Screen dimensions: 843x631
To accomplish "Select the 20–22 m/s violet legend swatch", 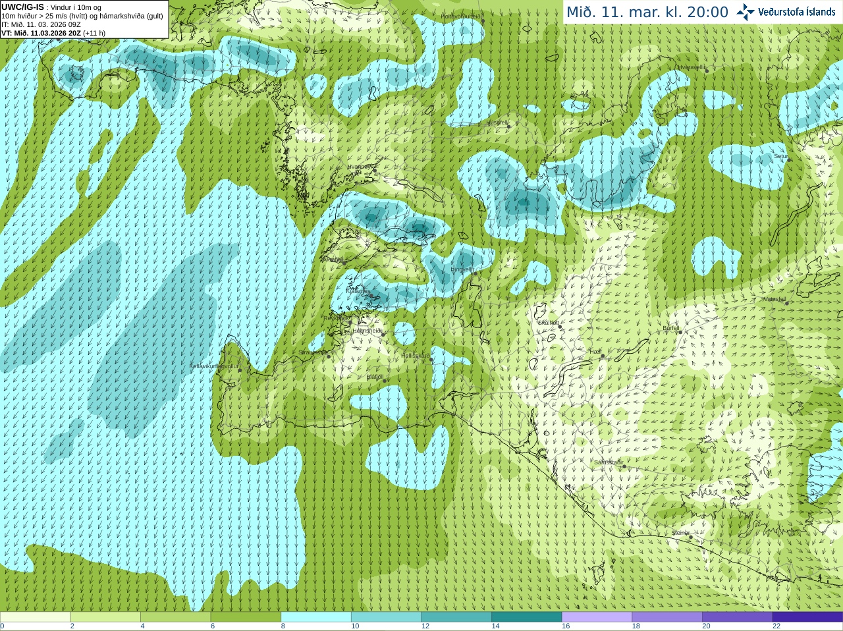I will [737, 617].
